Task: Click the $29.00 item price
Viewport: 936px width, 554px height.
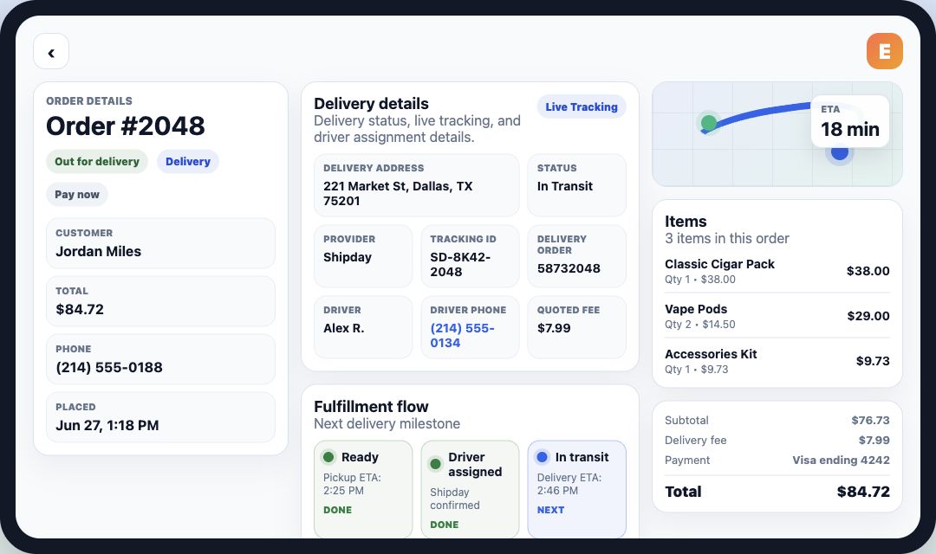Action: (x=868, y=316)
